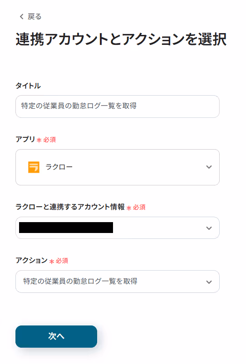Viewport: 246px width, 364px height.
Task: Click the 必須 marker beside アカウント情報
Action: pyautogui.click(x=139, y=207)
